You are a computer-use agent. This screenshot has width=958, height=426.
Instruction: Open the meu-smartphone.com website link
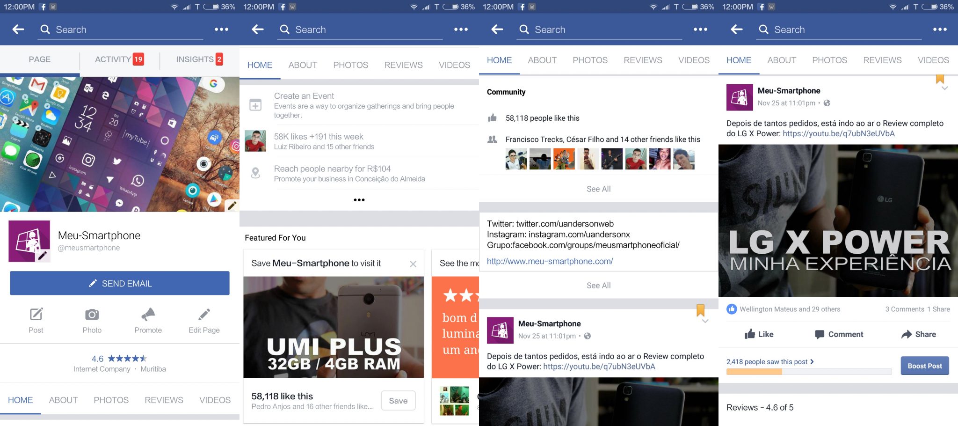coord(550,261)
